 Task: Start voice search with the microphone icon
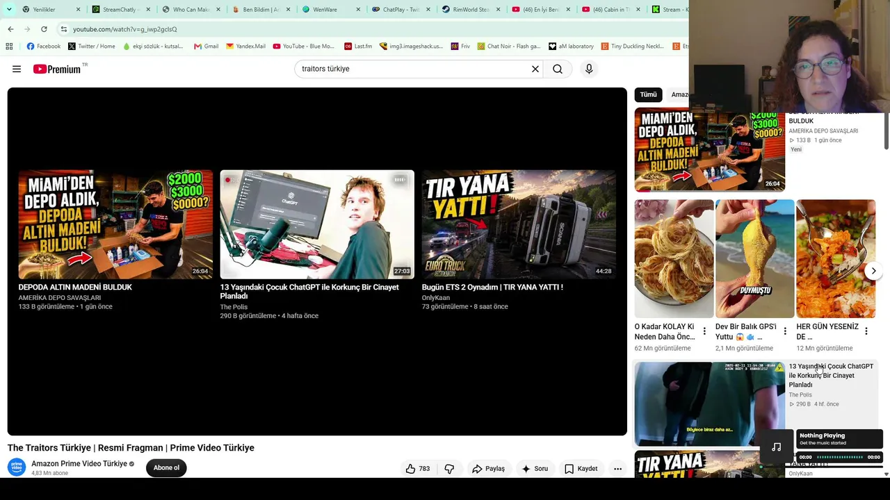click(589, 69)
